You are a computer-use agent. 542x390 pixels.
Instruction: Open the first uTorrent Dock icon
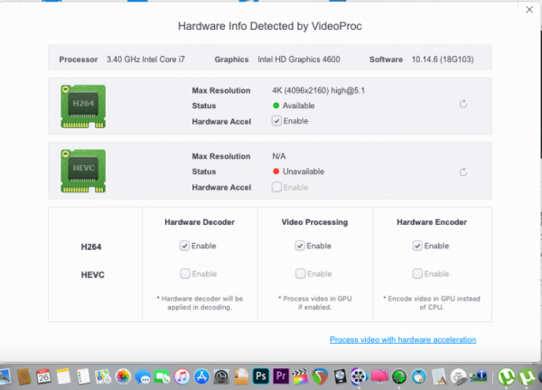point(507,376)
